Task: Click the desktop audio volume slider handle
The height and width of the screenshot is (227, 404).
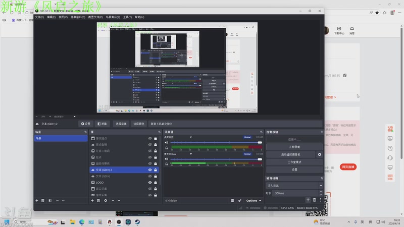Action: [x=260, y=142]
